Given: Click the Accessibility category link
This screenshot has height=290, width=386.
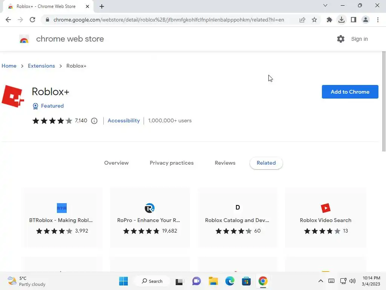Looking at the screenshot, I should pos(124,120).
